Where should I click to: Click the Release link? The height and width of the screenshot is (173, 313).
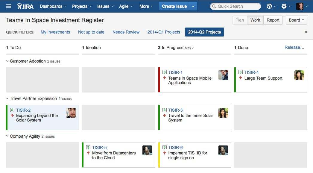(x=294, y=47)
